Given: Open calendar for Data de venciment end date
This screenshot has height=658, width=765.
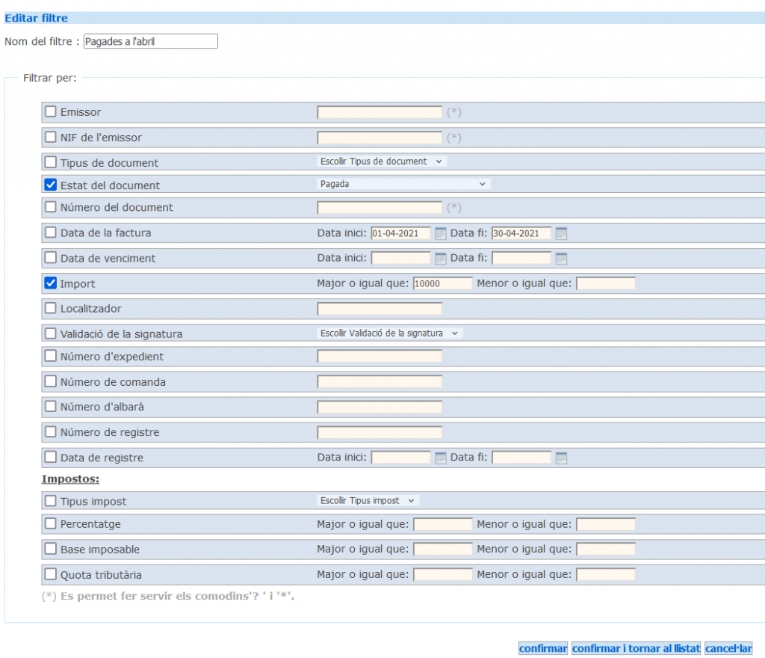Looking at the screenshot, I should click(561, 259).
